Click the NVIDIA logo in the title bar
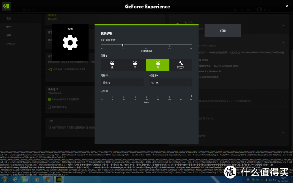Screen dimensions: 293x183 (6, 6)
